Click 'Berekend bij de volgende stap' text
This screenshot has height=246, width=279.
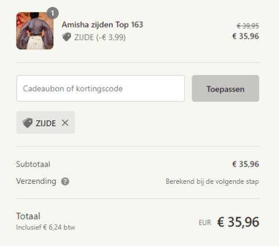tap(213, 181)
